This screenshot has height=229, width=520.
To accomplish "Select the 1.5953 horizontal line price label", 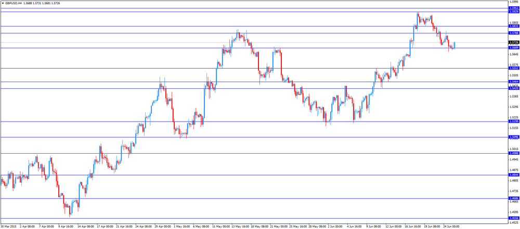I will (514, 8).
